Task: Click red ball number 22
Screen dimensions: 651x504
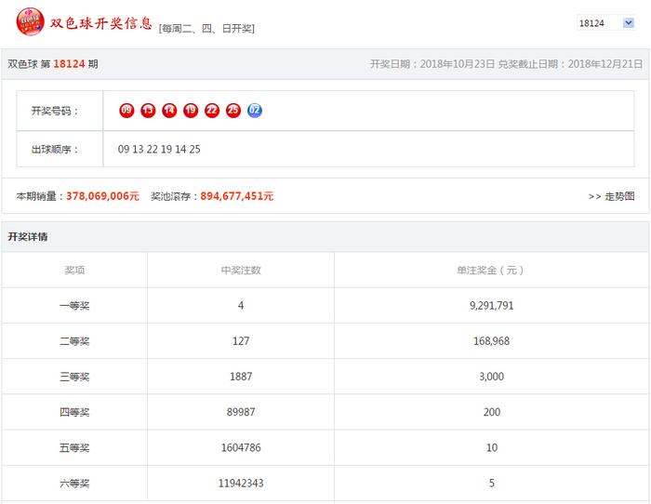Action: click(x=212, y=111)
